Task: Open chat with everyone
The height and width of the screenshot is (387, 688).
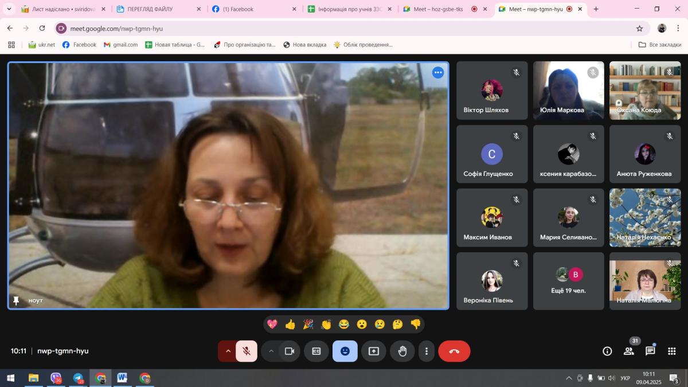Action: 650,351
